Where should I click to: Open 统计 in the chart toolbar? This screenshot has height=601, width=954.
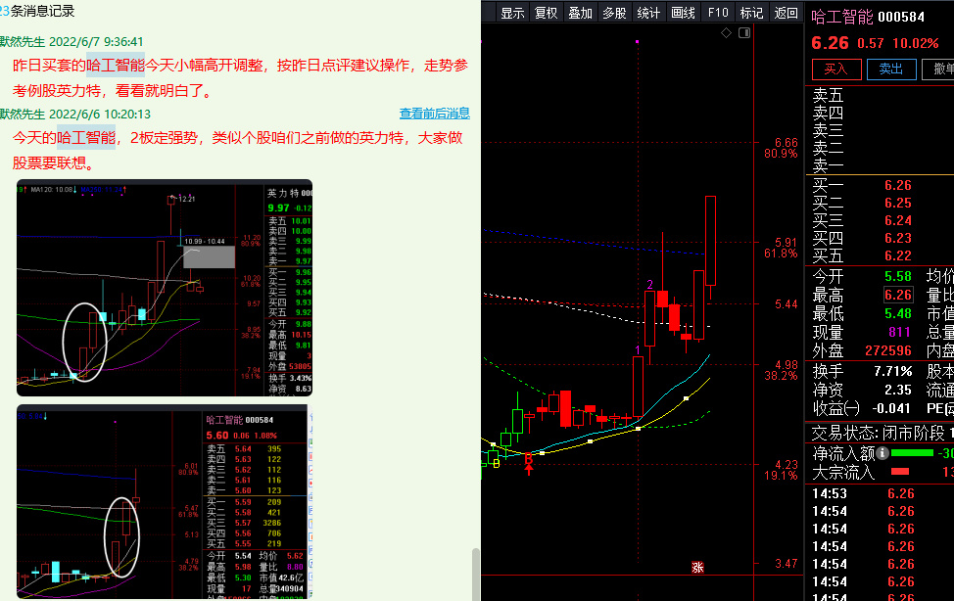tap(648, 13)
